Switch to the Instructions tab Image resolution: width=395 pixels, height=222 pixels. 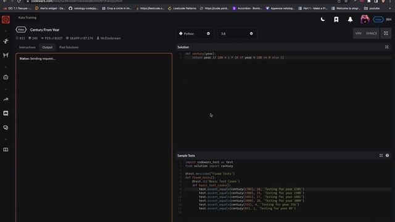click(x=27, y=47)
